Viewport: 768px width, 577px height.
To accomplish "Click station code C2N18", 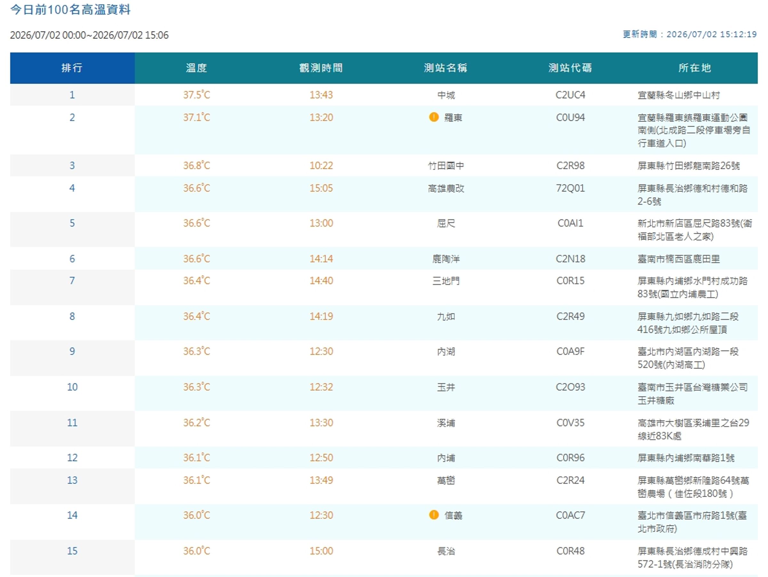I will pyautogui.click(x=570, y=258).
